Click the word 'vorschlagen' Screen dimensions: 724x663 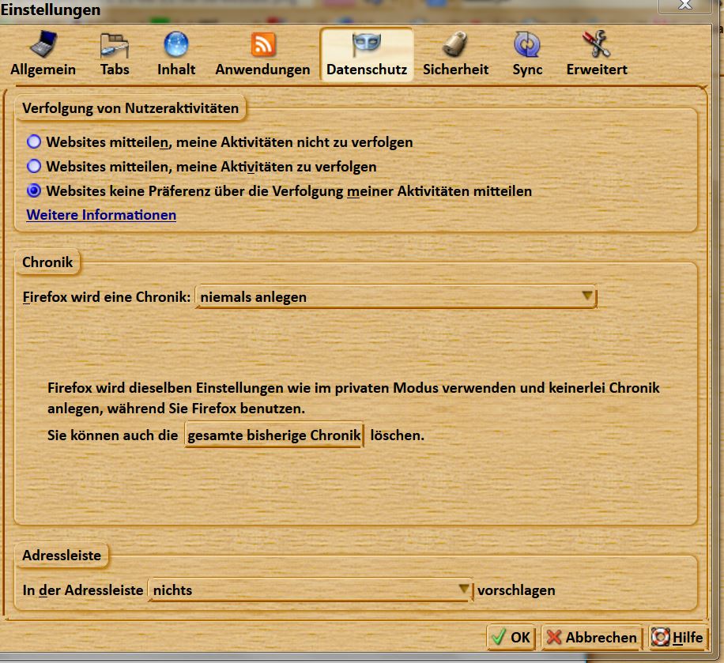click(516, 590)
